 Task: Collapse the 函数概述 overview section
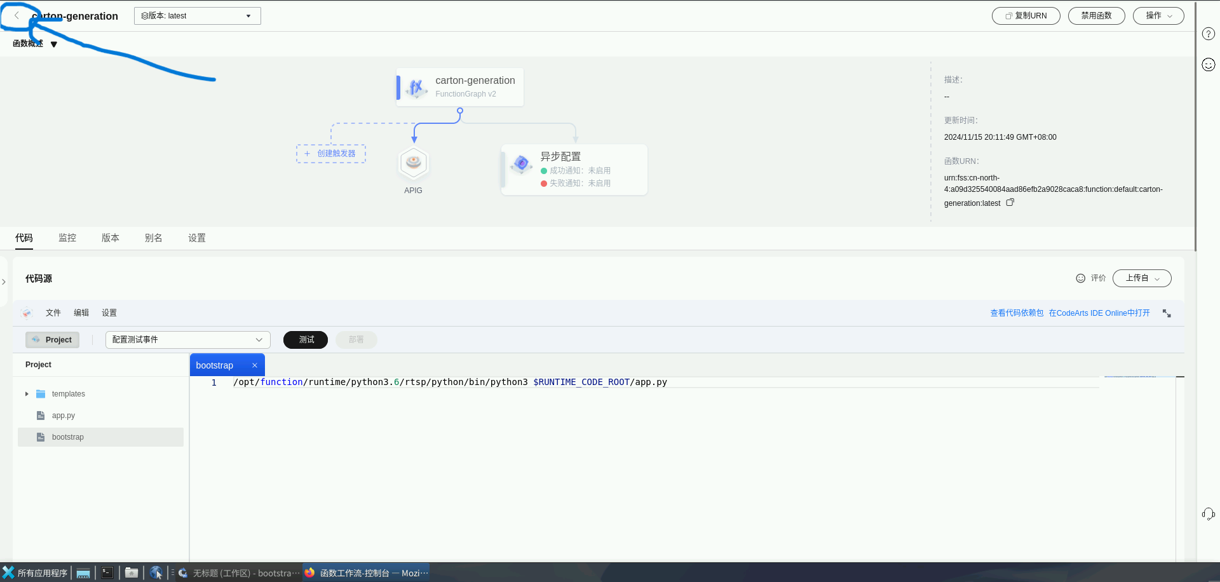click(54, 44)
